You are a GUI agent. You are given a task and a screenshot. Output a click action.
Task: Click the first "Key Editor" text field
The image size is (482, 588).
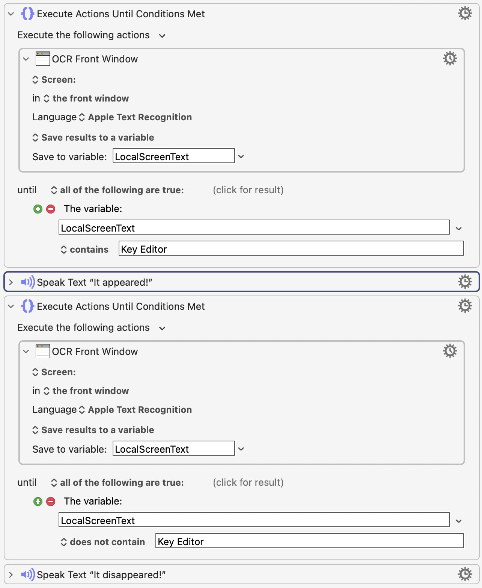291,249
